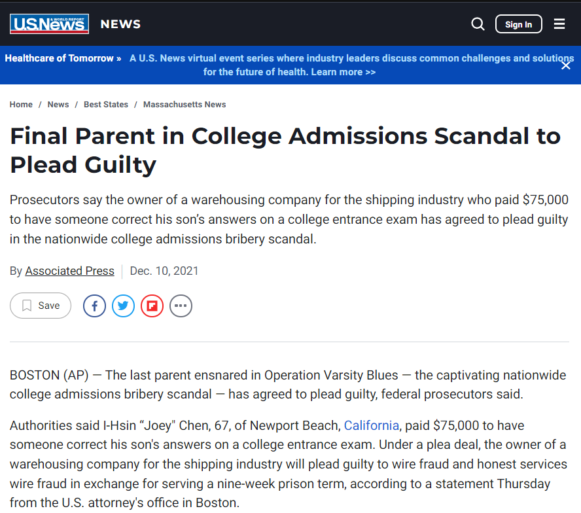Screen dimensions: 581x513
Task: Dismiss the Healthcare of Tomorrow banner
Action: [566, 65]
